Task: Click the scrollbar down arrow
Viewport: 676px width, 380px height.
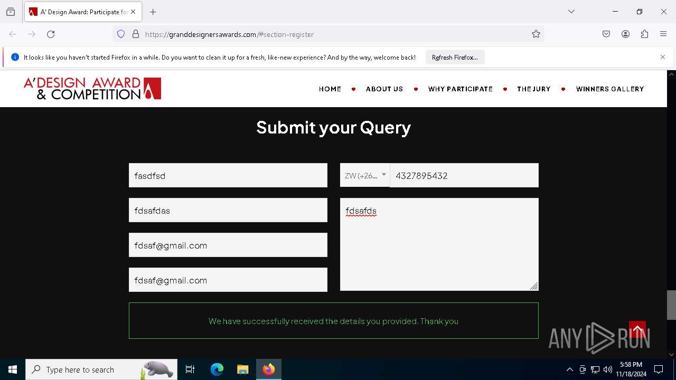Action: (x=671, y=355)
